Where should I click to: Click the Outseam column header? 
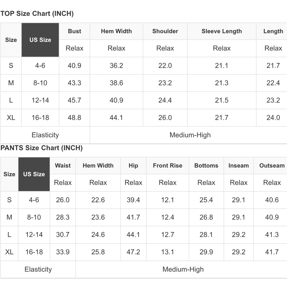pyautogui.click(x=272, y=166)
